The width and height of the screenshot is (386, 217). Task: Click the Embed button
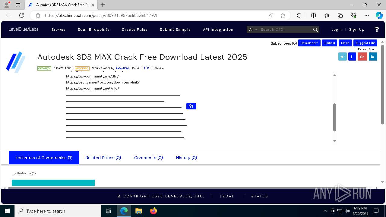330,43
